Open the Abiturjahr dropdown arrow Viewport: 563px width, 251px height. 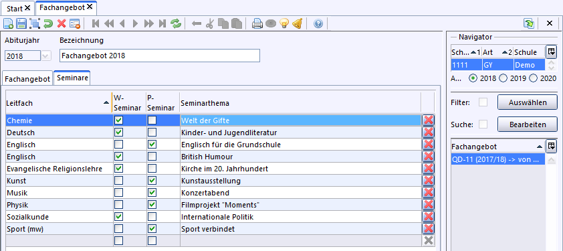tap(46, 56)
